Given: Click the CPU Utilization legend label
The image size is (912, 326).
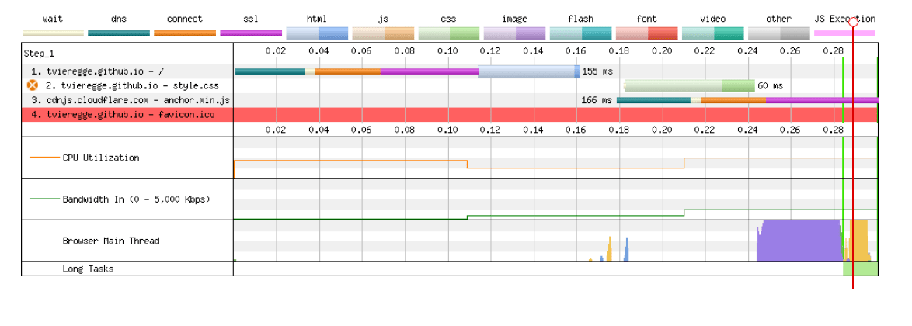Looking at the screenshot, I should pyautogui.click(x=101, y=158).
